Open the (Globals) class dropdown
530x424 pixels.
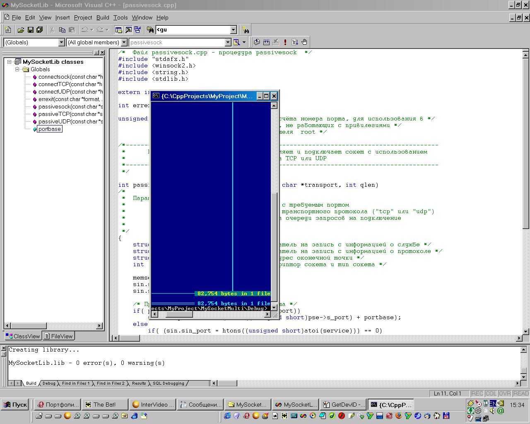pyautogui.click(x=61, y=42)
